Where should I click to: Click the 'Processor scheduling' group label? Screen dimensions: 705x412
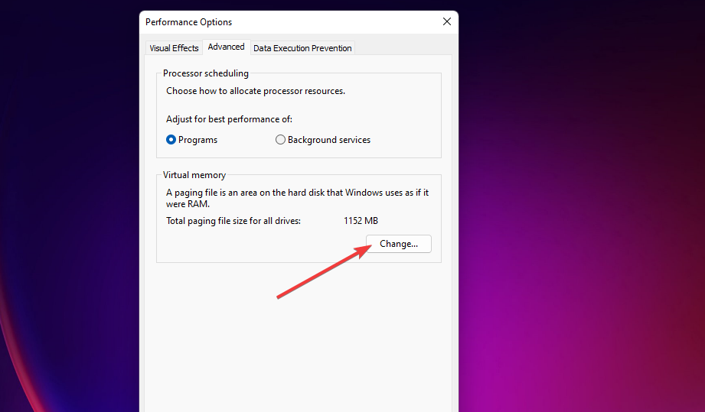(205, 73)
